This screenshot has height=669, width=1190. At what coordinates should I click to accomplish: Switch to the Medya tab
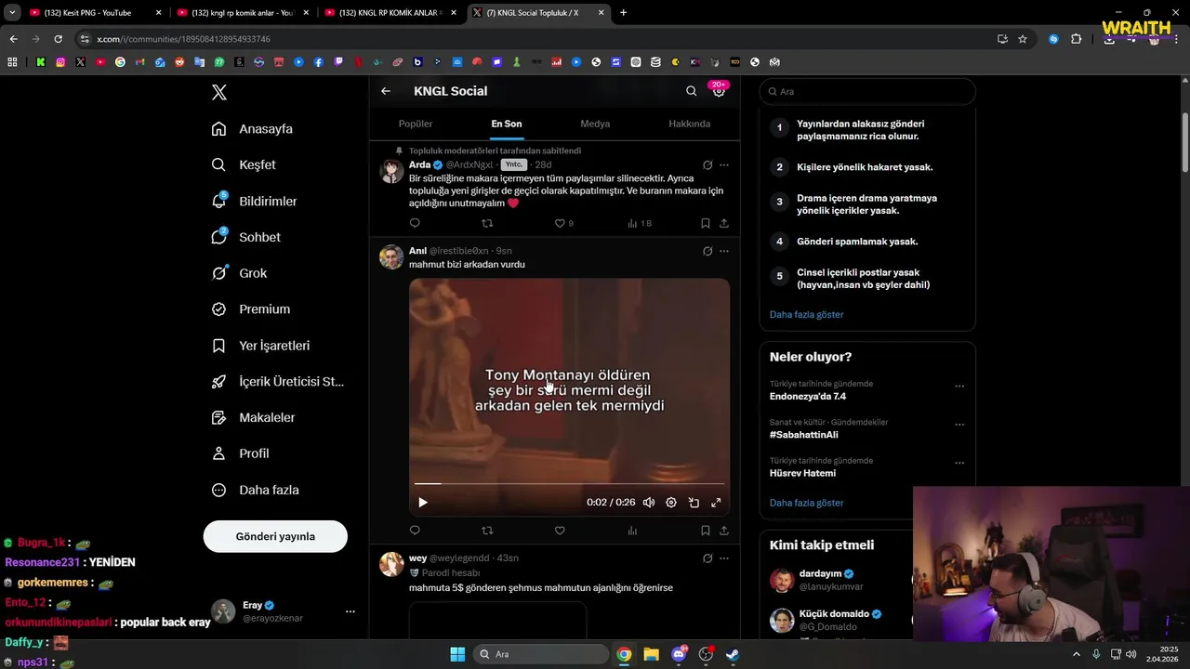coord(595,124)
